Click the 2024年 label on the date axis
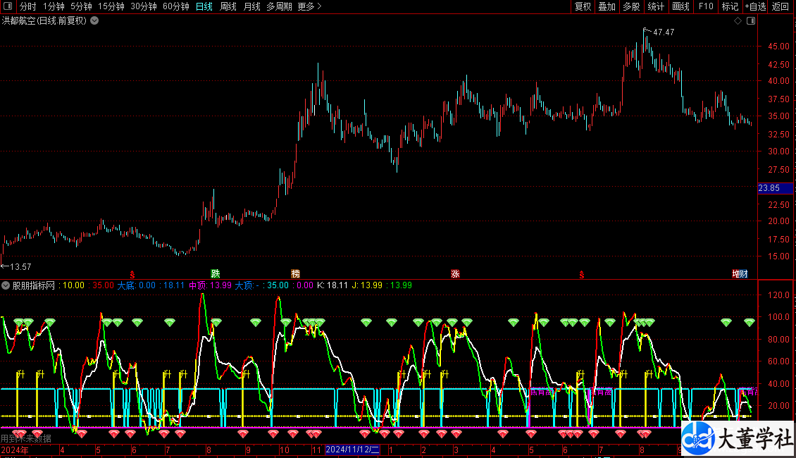This screenshot has height=458, width=796. coord(15,450)
